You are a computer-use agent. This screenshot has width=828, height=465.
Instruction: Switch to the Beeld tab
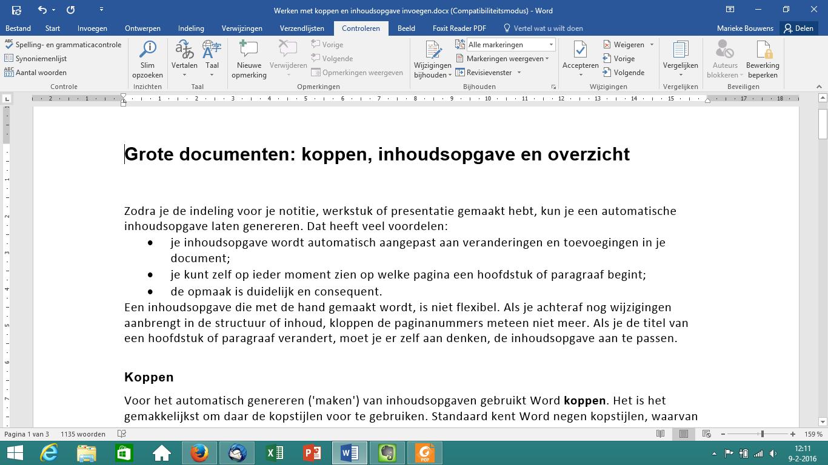[x=406, y=28]
